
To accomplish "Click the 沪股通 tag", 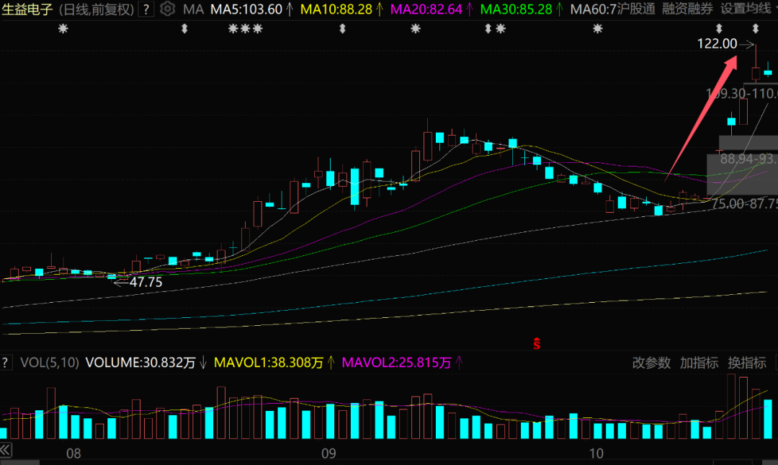I will pyautogui.click(x=636, y=9).
